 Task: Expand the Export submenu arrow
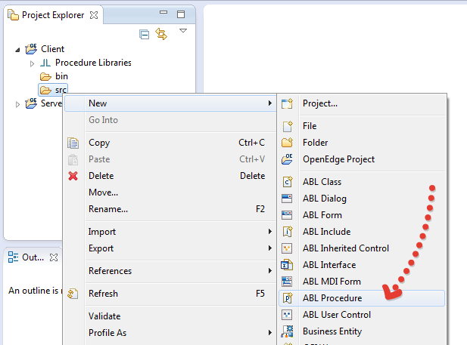270,248
